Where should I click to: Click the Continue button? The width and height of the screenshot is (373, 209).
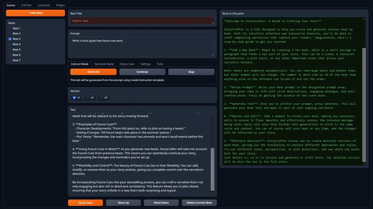[x=142, y=72]
